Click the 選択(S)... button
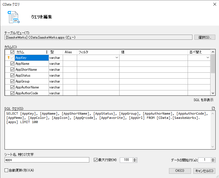The height and width of the screenshot is (178, 219). 205,37
